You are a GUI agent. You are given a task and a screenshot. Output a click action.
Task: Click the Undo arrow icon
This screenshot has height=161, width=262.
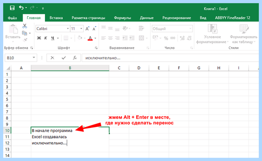(21, 8)
